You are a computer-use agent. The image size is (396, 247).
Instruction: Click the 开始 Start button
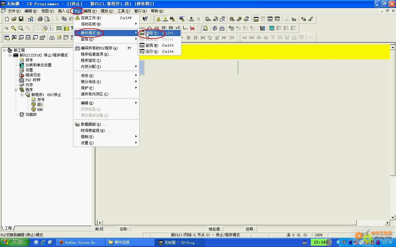pos(15,242)
